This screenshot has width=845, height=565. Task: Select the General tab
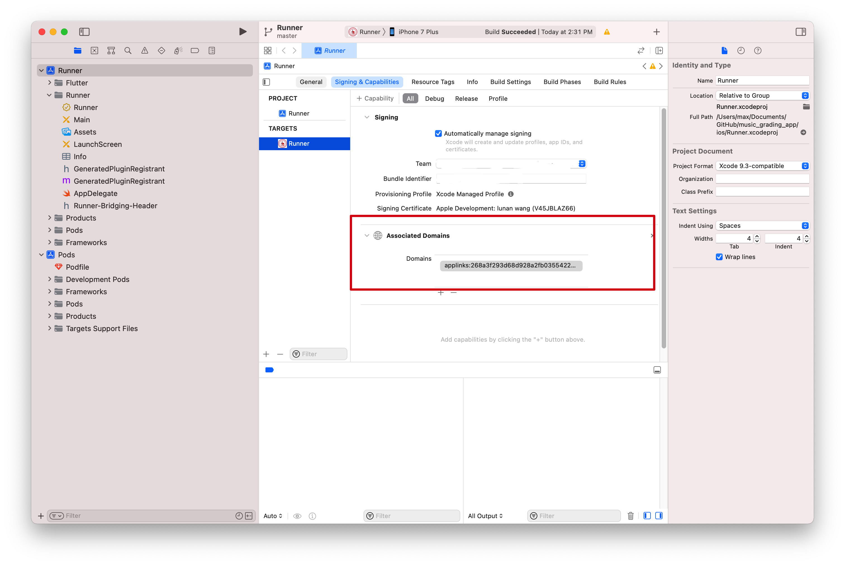(x=311, y=82)
